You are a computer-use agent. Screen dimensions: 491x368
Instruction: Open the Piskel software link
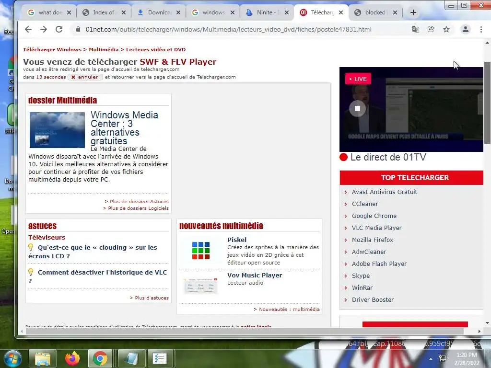tap(237, 240)
